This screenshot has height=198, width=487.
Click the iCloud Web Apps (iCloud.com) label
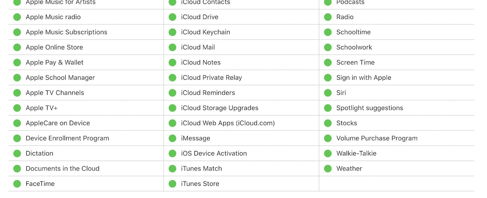pos(228,123)
